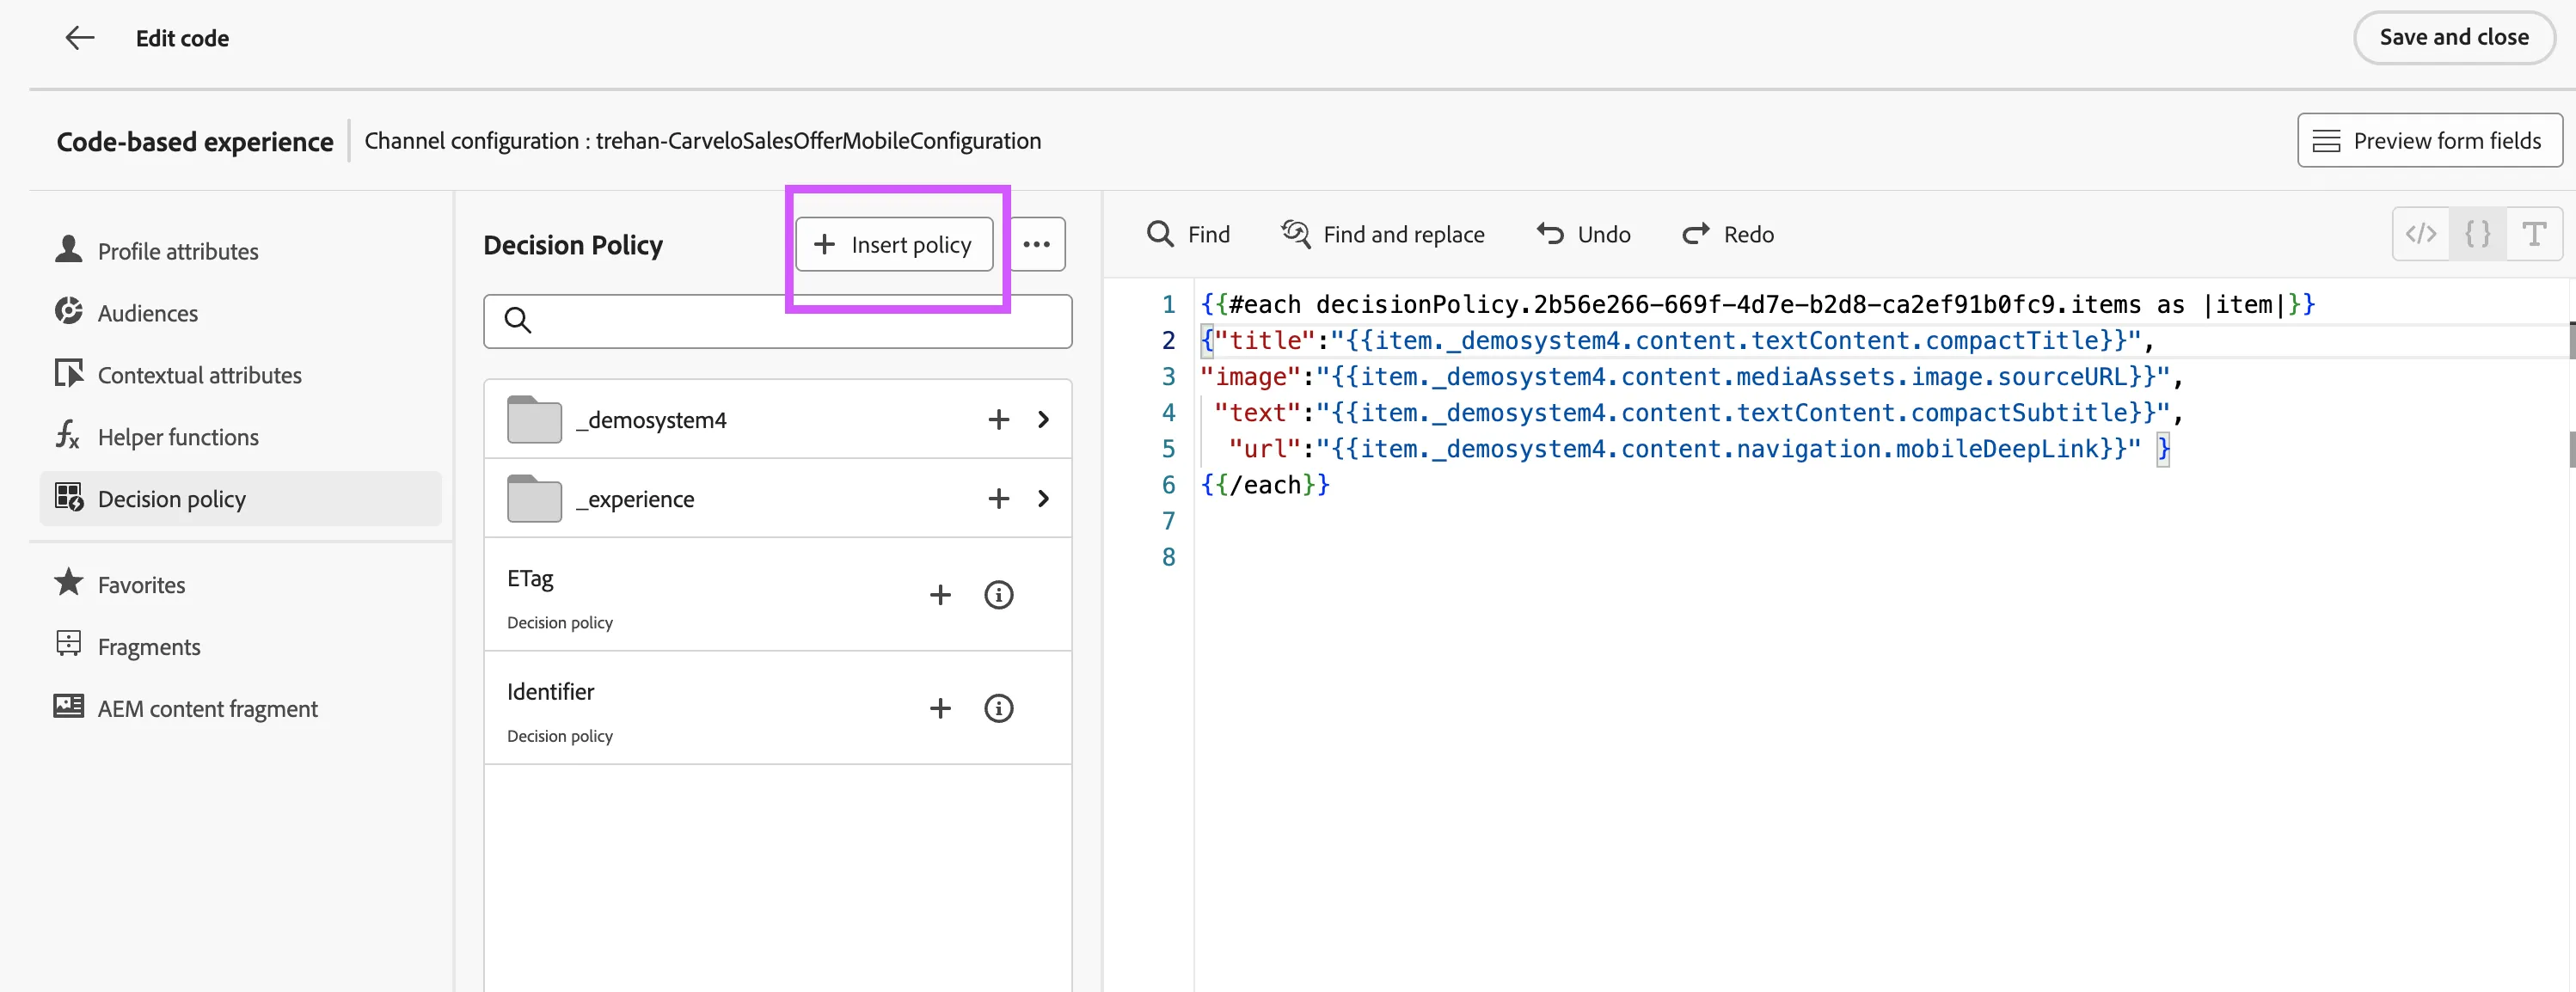Screen dimensions: 2576x992
Task: Switch to plain text mode icon
Action: coord(2534,234)
